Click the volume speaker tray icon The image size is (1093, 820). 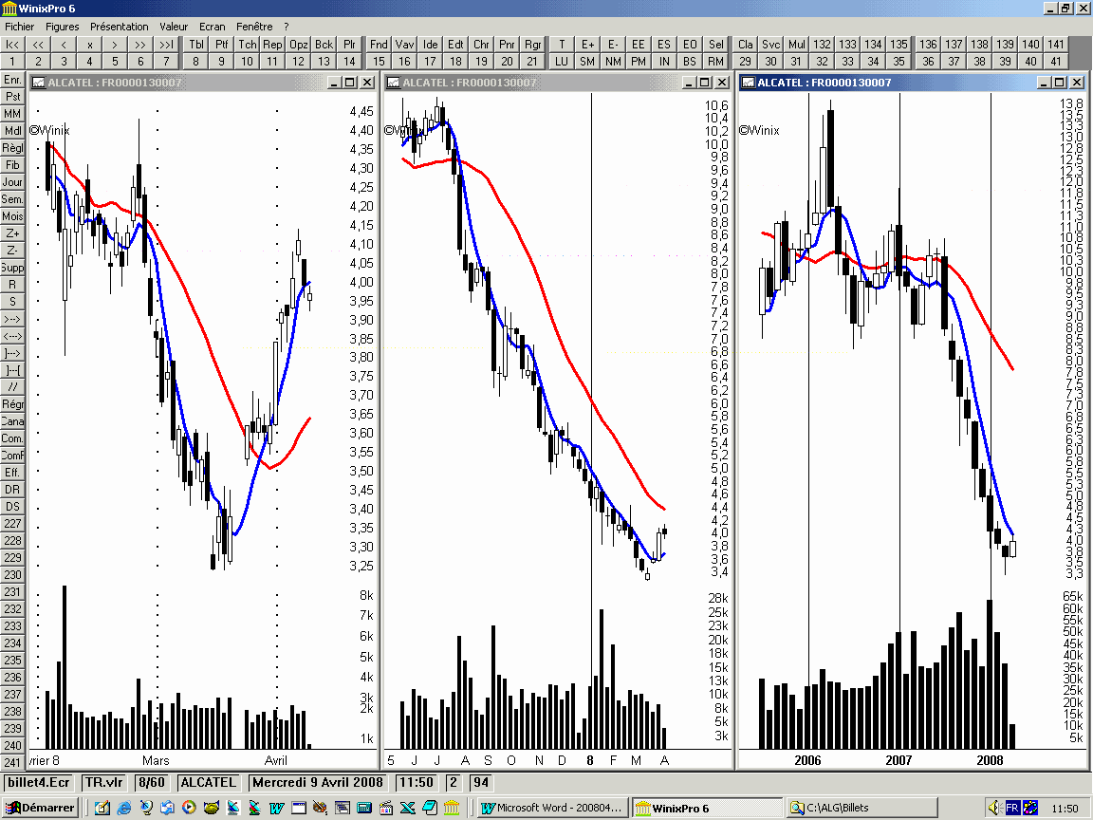tap(994, 809)
